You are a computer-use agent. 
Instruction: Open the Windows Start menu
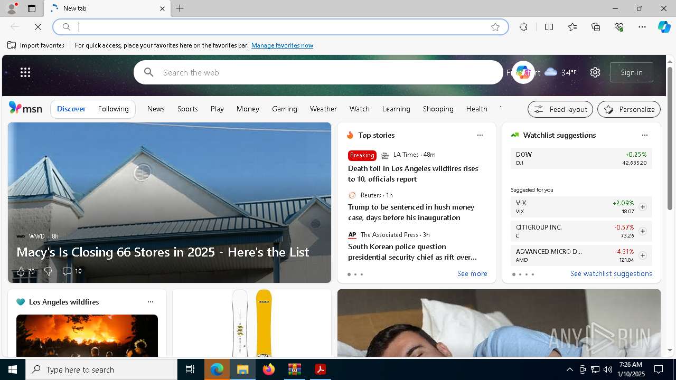coord(13,369)
